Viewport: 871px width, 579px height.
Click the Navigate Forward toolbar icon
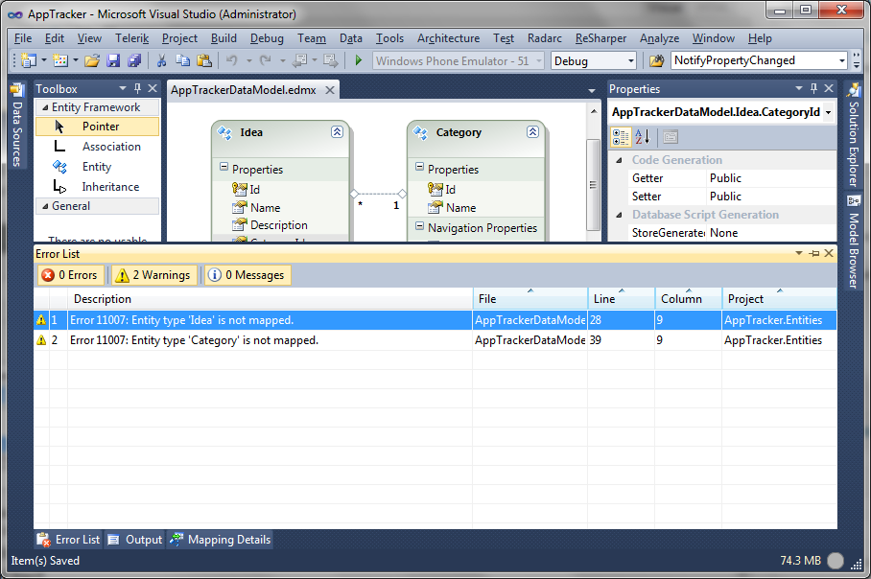[331, 60]
